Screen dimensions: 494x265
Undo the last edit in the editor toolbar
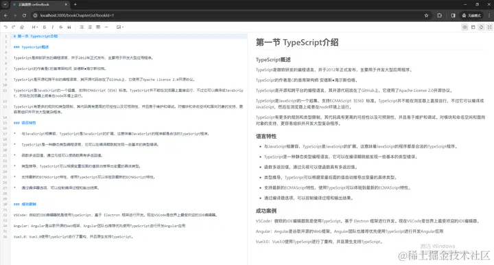pyautogui.click(x=5, y=27)
